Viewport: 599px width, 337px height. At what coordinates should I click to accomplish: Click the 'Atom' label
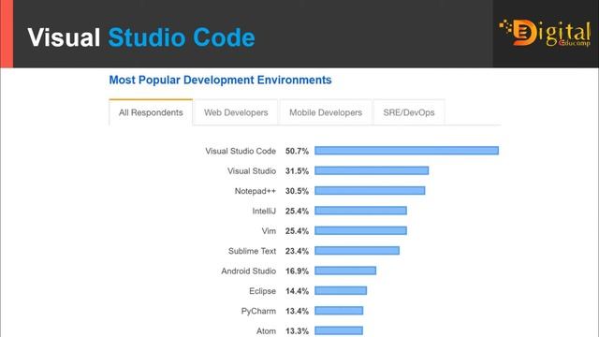(x=266, y=330)
